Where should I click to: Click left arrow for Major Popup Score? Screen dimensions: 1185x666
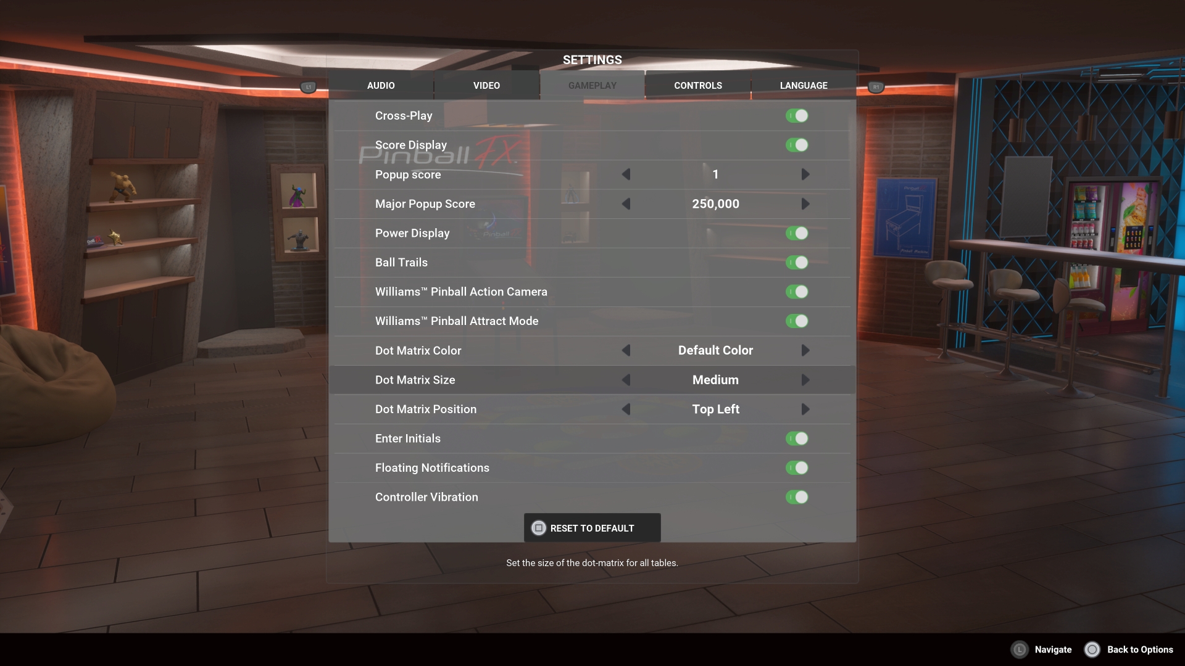click(x=626, y=203)
